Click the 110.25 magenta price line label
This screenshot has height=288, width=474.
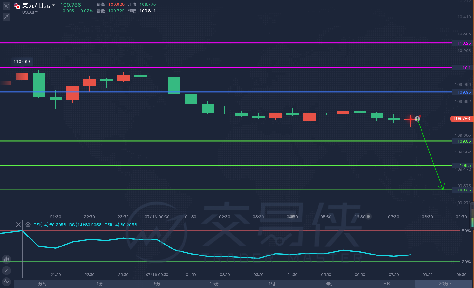464,43
